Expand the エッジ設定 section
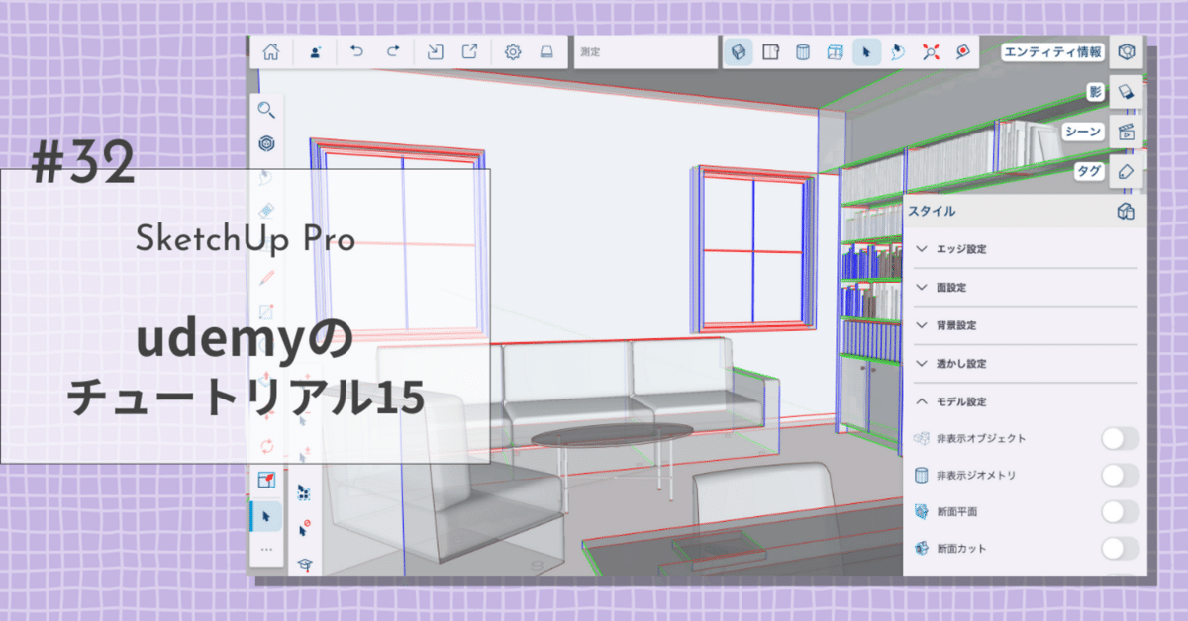 1025,249
